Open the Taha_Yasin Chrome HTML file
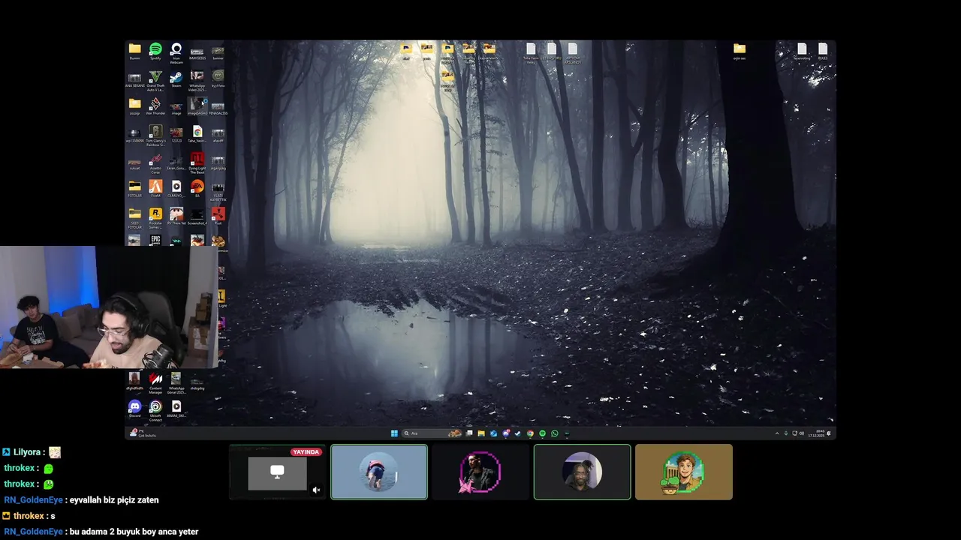961x540 pixels. (197, 134)
